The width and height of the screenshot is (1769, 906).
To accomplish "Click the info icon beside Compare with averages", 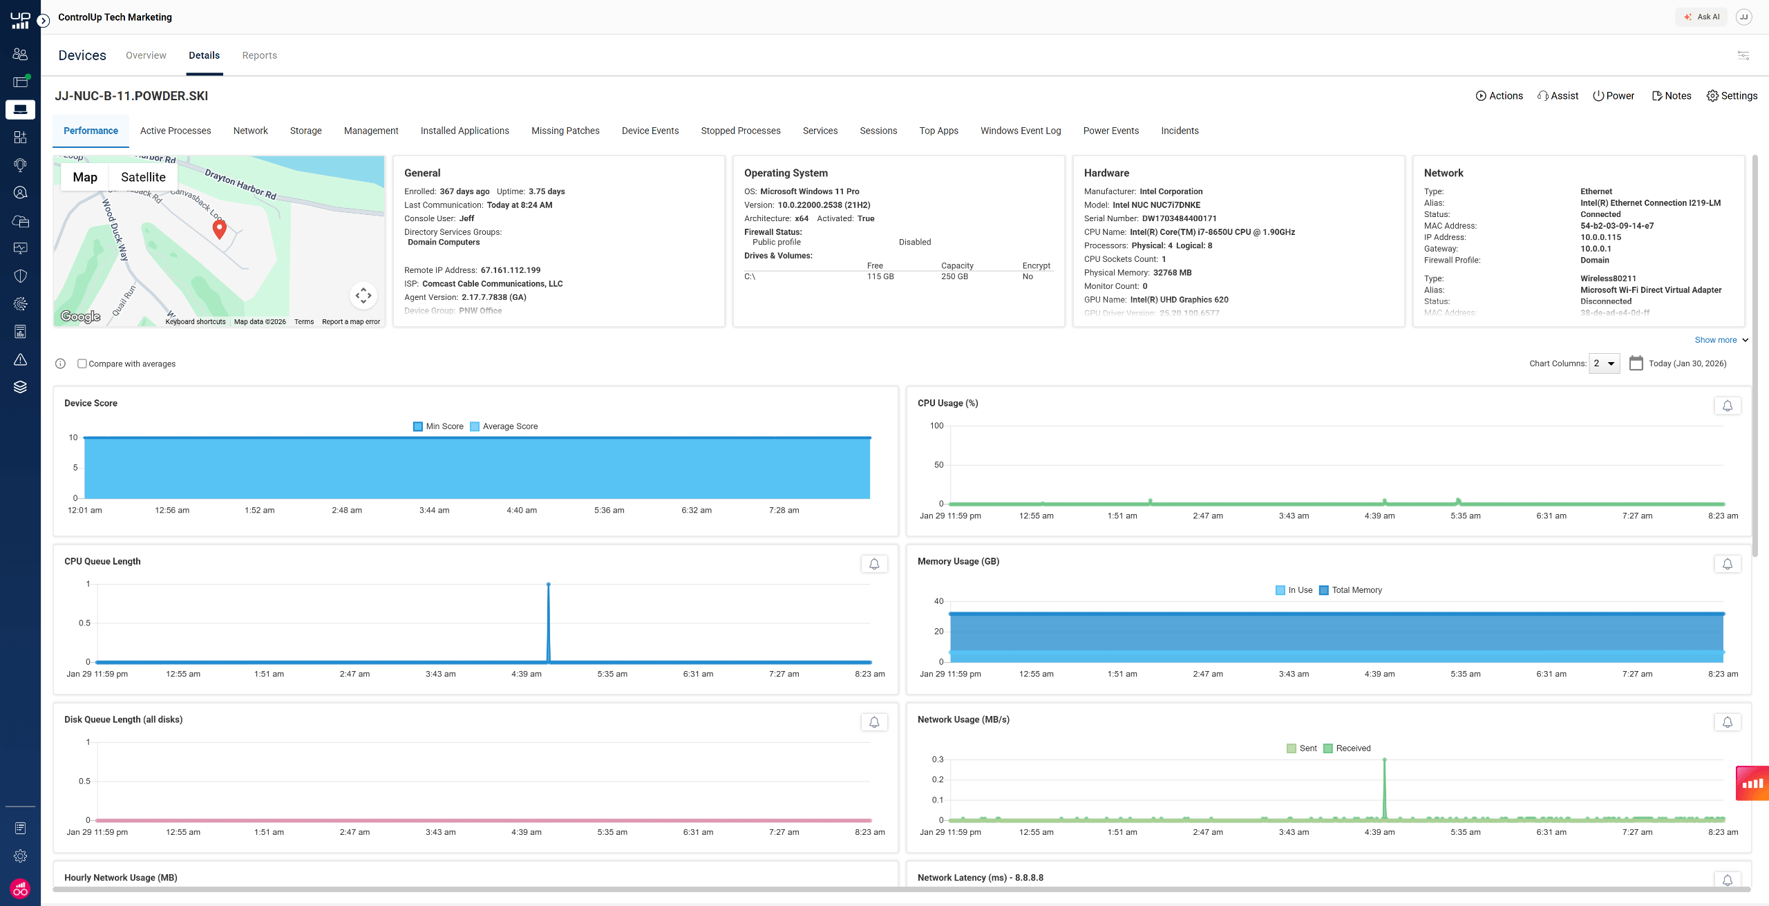I will click(x=60, y=364).
